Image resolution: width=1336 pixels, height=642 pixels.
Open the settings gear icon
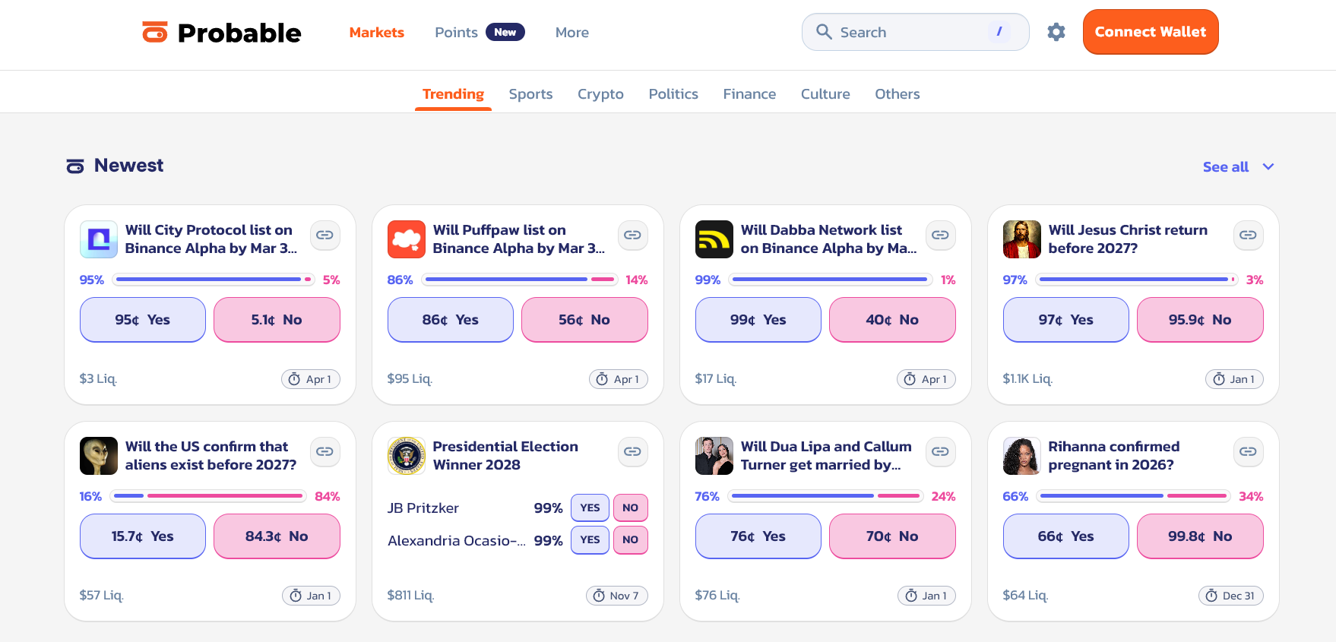click(x=1056, y=32)
